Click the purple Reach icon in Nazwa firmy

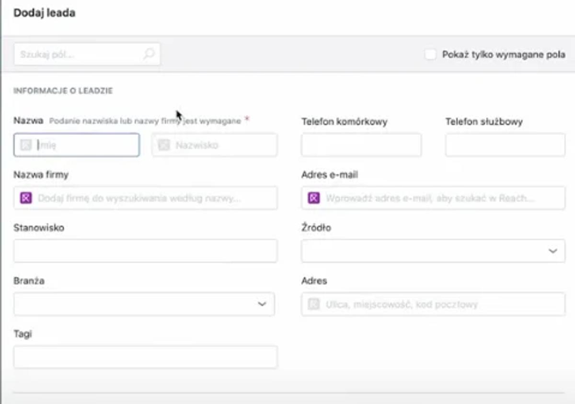pos(26,198)
